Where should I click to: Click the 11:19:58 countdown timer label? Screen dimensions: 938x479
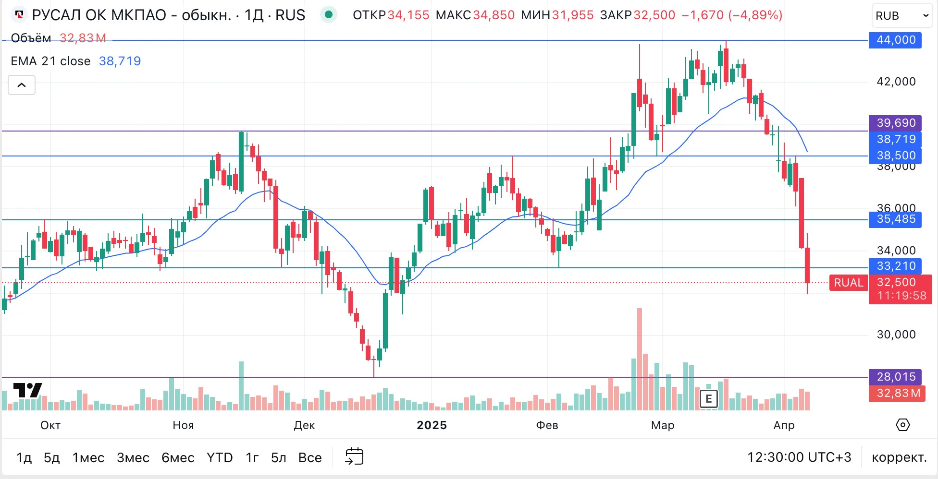[x=901, y=296]
